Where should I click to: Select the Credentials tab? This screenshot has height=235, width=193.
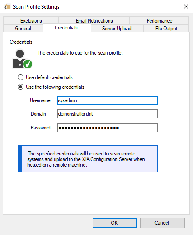pyautogui.click(x=66, y=28)
